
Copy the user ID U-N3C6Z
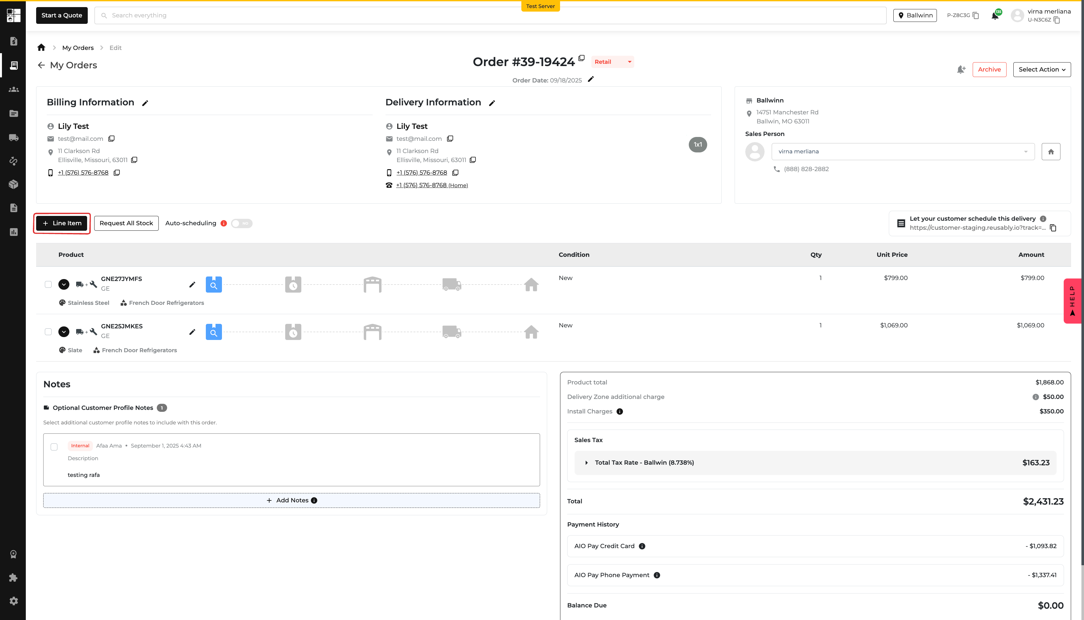pos(1057,20)
